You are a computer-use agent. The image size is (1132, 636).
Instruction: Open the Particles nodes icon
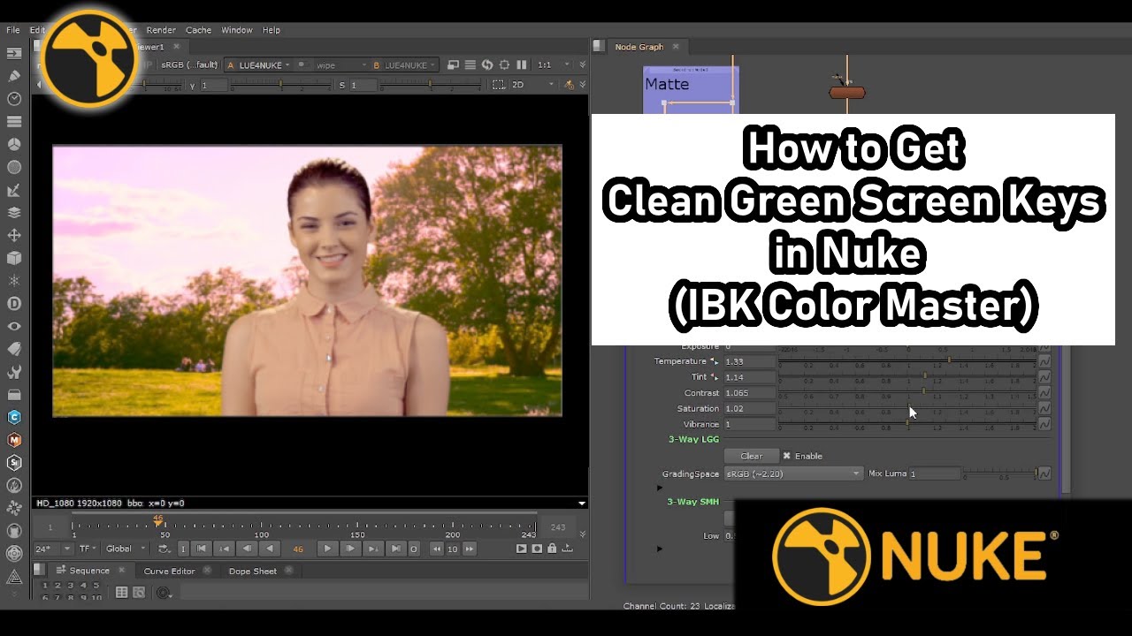pyautogui.click(x=14, y=281)
